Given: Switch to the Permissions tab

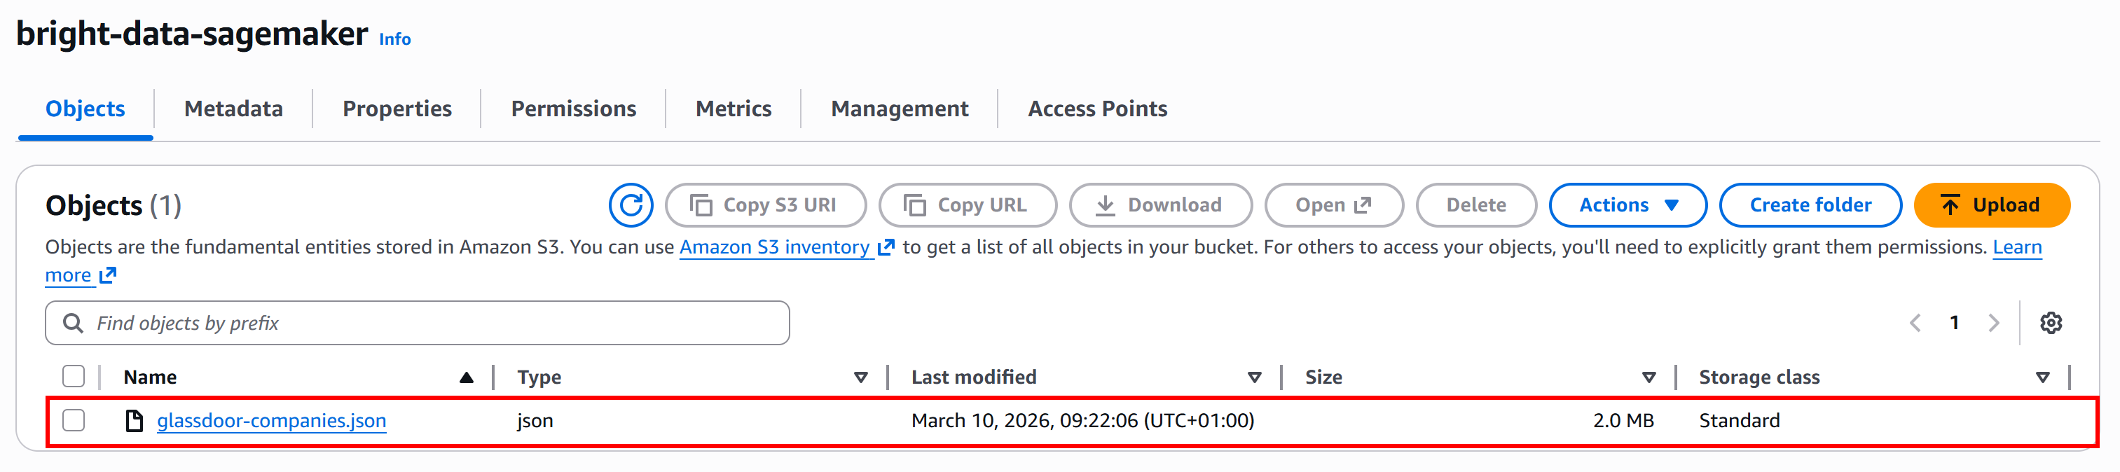Looking at the screenshot, I should pyautogui.click(x=574, y=109).
